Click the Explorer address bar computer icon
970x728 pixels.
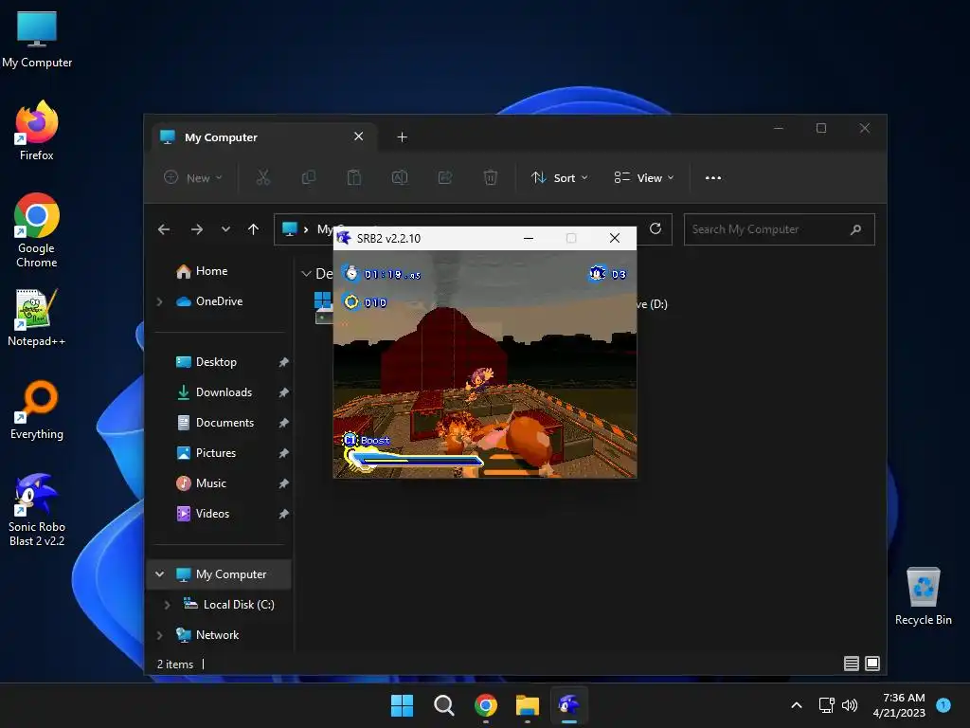click(290, 229)
